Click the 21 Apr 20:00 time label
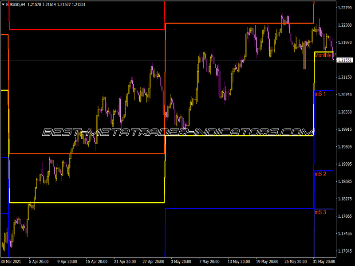The image size is (355, 266). [125, 262]
